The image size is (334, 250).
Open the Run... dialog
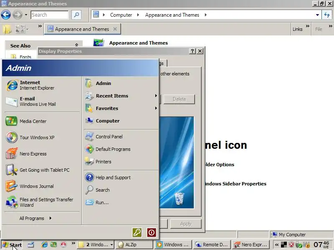121,202
